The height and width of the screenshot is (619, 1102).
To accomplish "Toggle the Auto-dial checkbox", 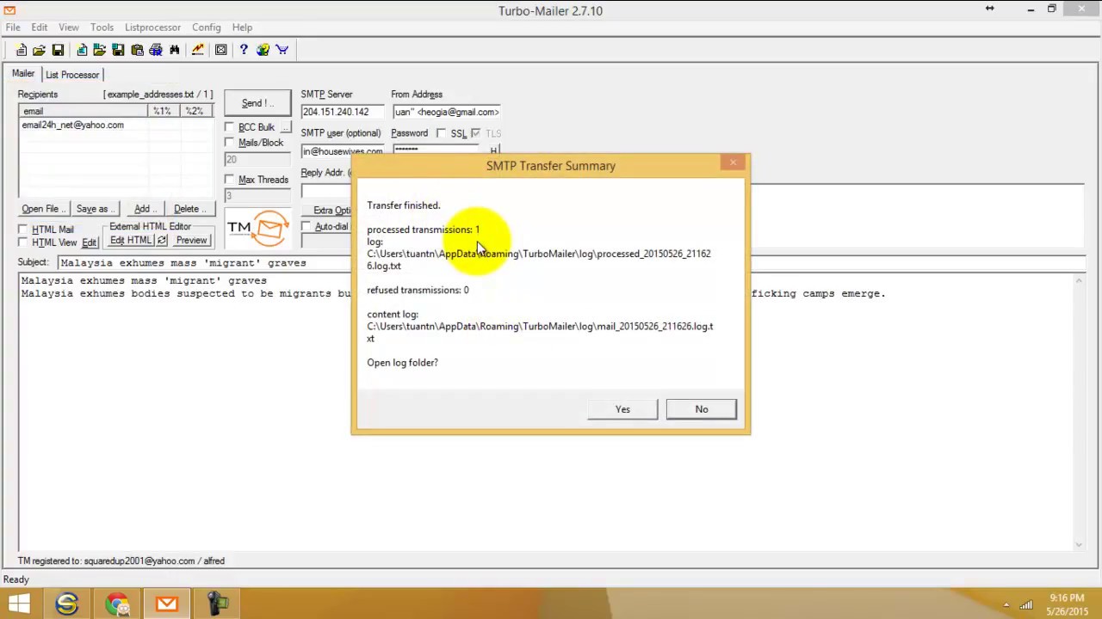I will pyautogui.click(x=306, y=227).
